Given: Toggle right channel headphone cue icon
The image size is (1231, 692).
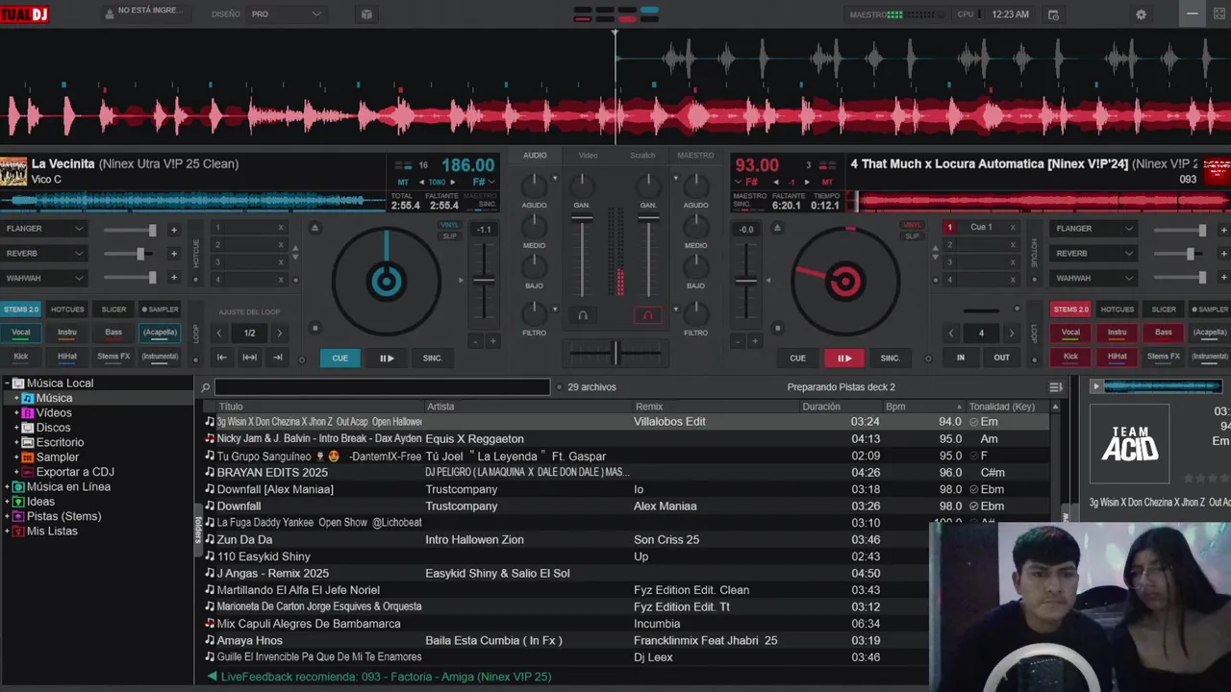Looking at the screenshot, I should pyautogui.click(x=648, y=315).
